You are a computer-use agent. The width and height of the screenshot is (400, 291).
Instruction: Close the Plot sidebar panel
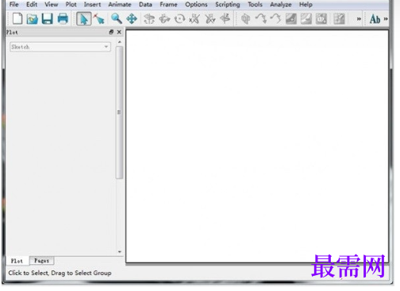[x=119, y=32]
